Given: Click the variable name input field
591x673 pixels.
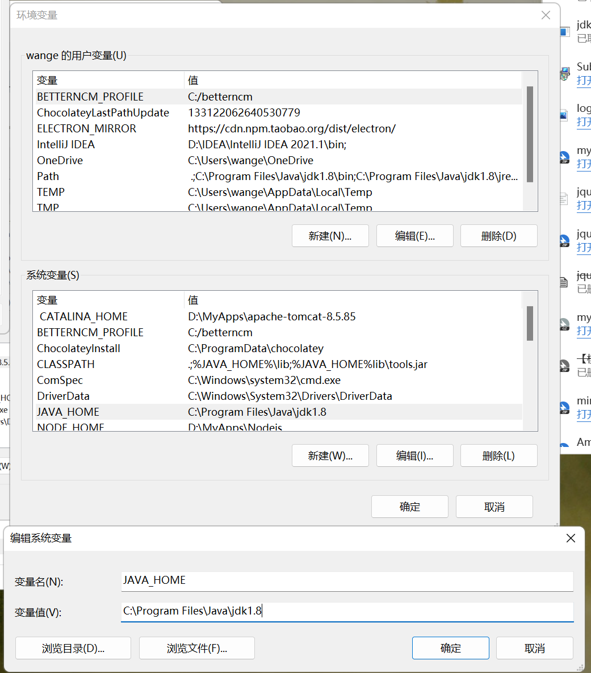Looking at the screenshot, I should click(347, 580).
